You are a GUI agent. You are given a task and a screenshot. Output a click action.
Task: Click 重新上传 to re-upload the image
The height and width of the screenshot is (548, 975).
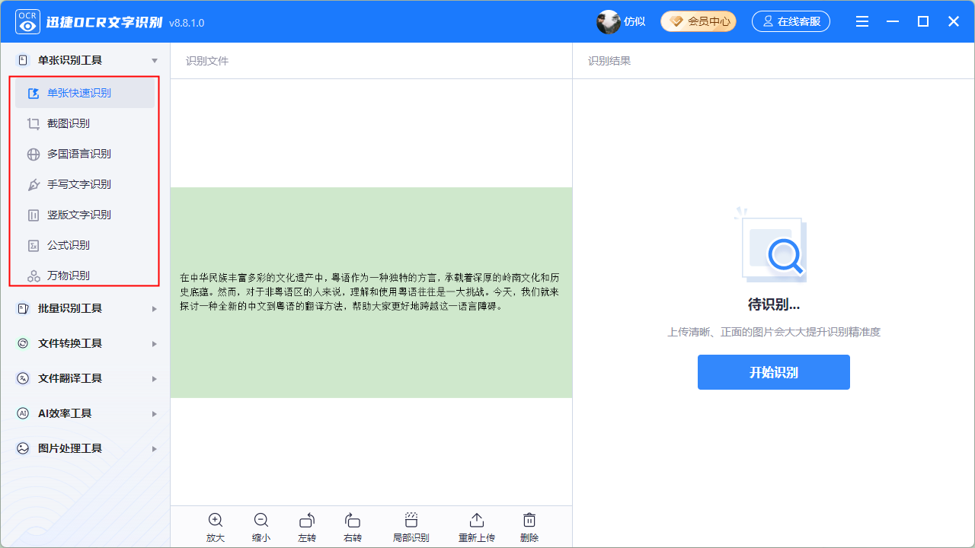(x=477, y=527)
